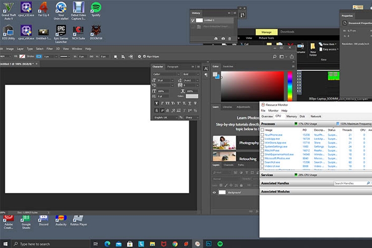Check the YourPhone.exe process checkbox
372x248 pixels.
263,135
